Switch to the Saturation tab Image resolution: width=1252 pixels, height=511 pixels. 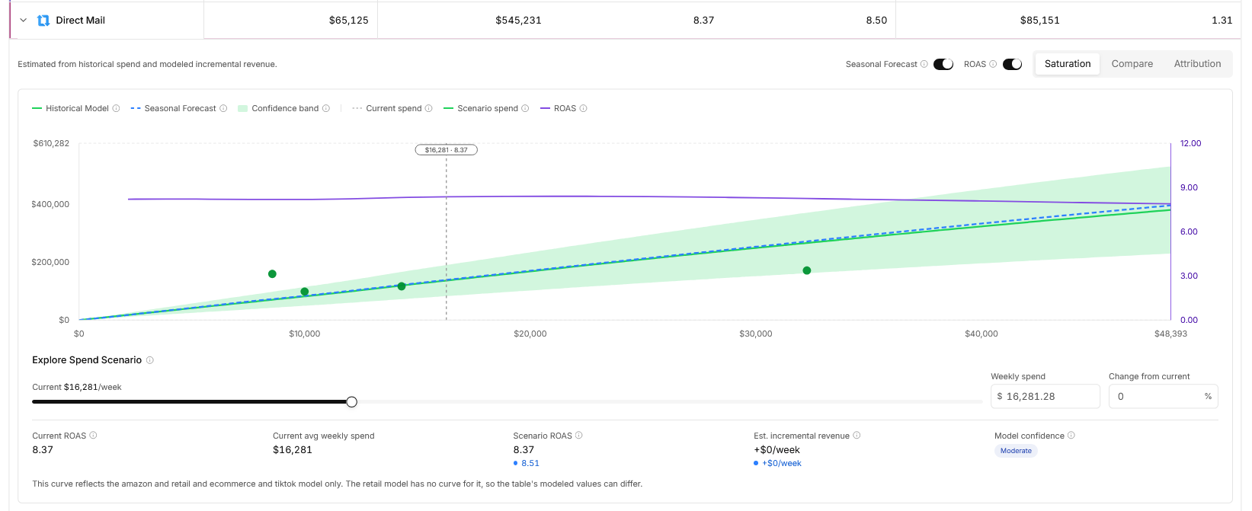click(1068, 64)
